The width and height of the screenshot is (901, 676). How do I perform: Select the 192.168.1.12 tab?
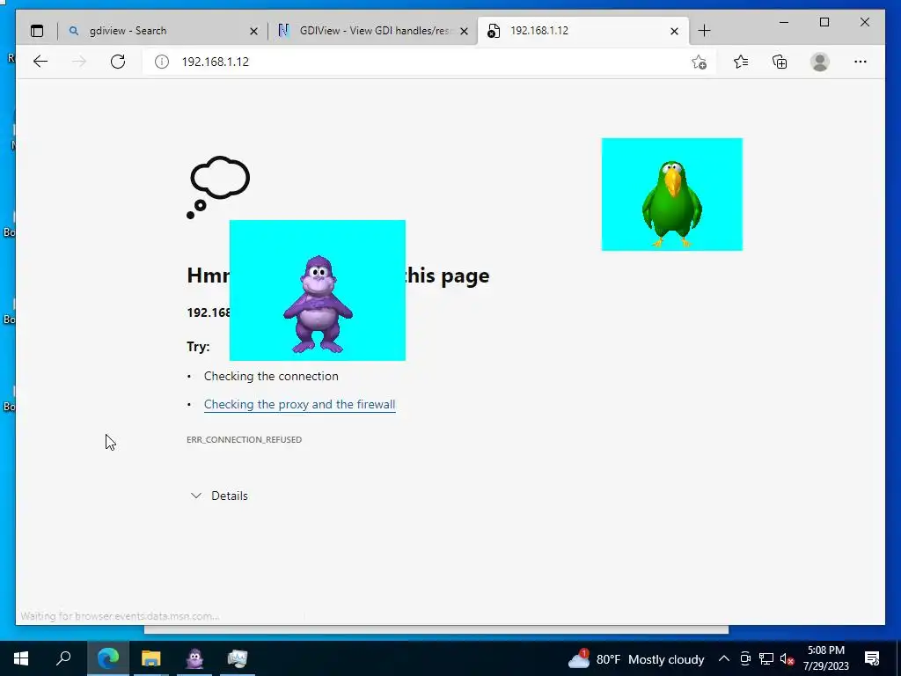[582, 31]
